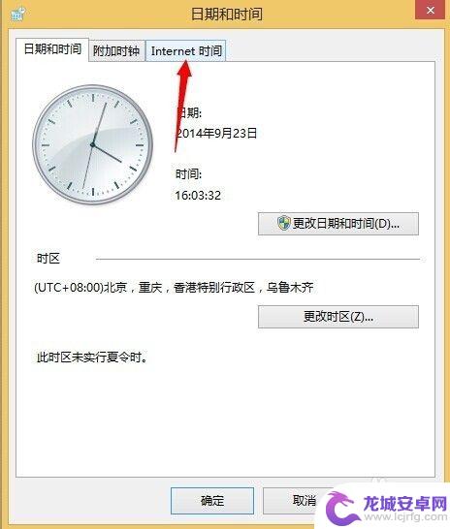This screenshot has height=529, width=450.
Task: Switch to the 附加时钟 tab
Action: (x=116, y=51)
